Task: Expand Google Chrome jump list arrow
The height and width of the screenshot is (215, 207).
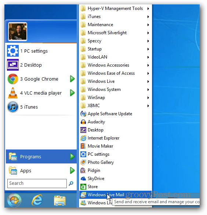Action: coord(72,79)
